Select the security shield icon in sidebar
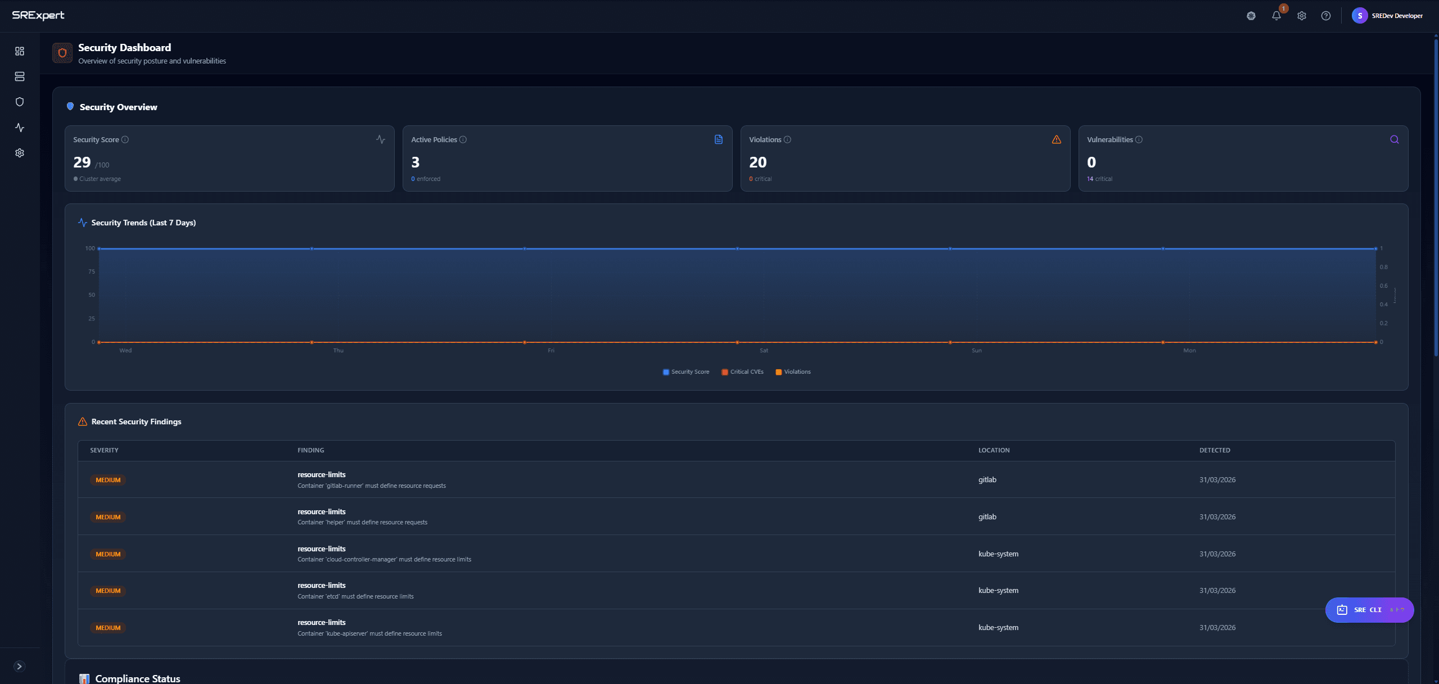 point(20,102)
